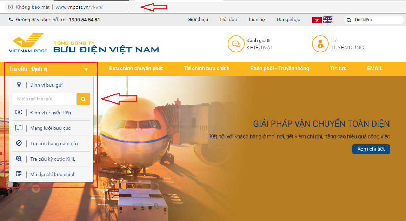This screenshot has width=406, height=221.
Task: Switch language using the UK flag icon
Action: [x=327, y=20]
